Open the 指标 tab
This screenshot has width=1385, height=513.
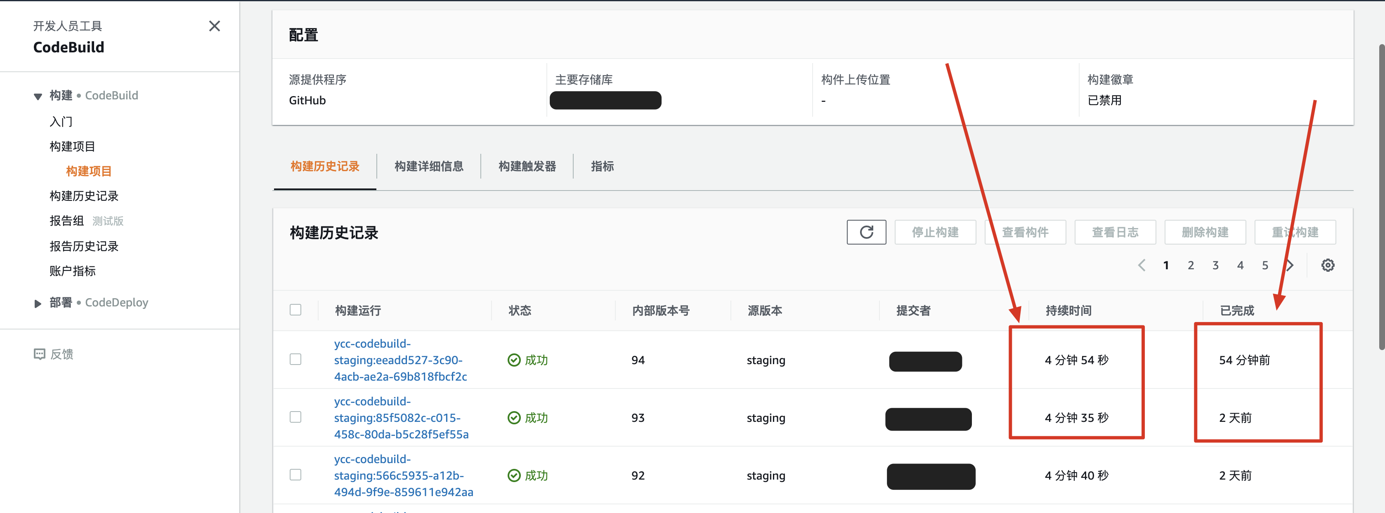click(602, 167)
